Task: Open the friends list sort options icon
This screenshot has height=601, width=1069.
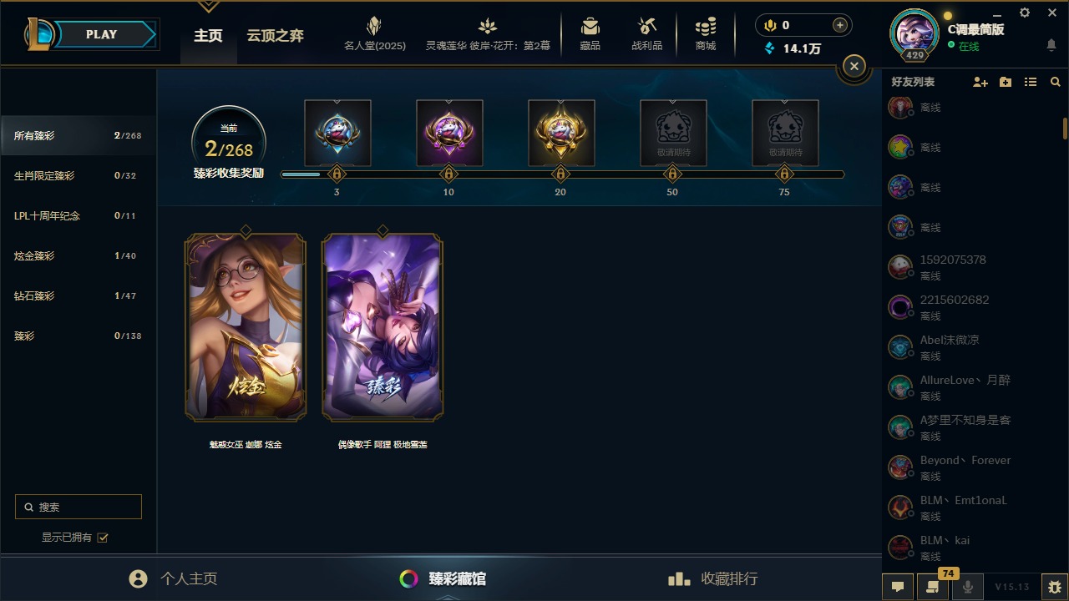Action: (x=1031, y=82)
